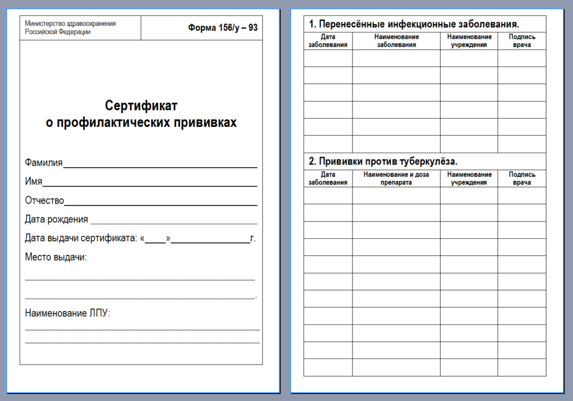Screen dimensions: 573x401
Task: Click the Дата выдачи сертификата label
Action: pos(81,239)
